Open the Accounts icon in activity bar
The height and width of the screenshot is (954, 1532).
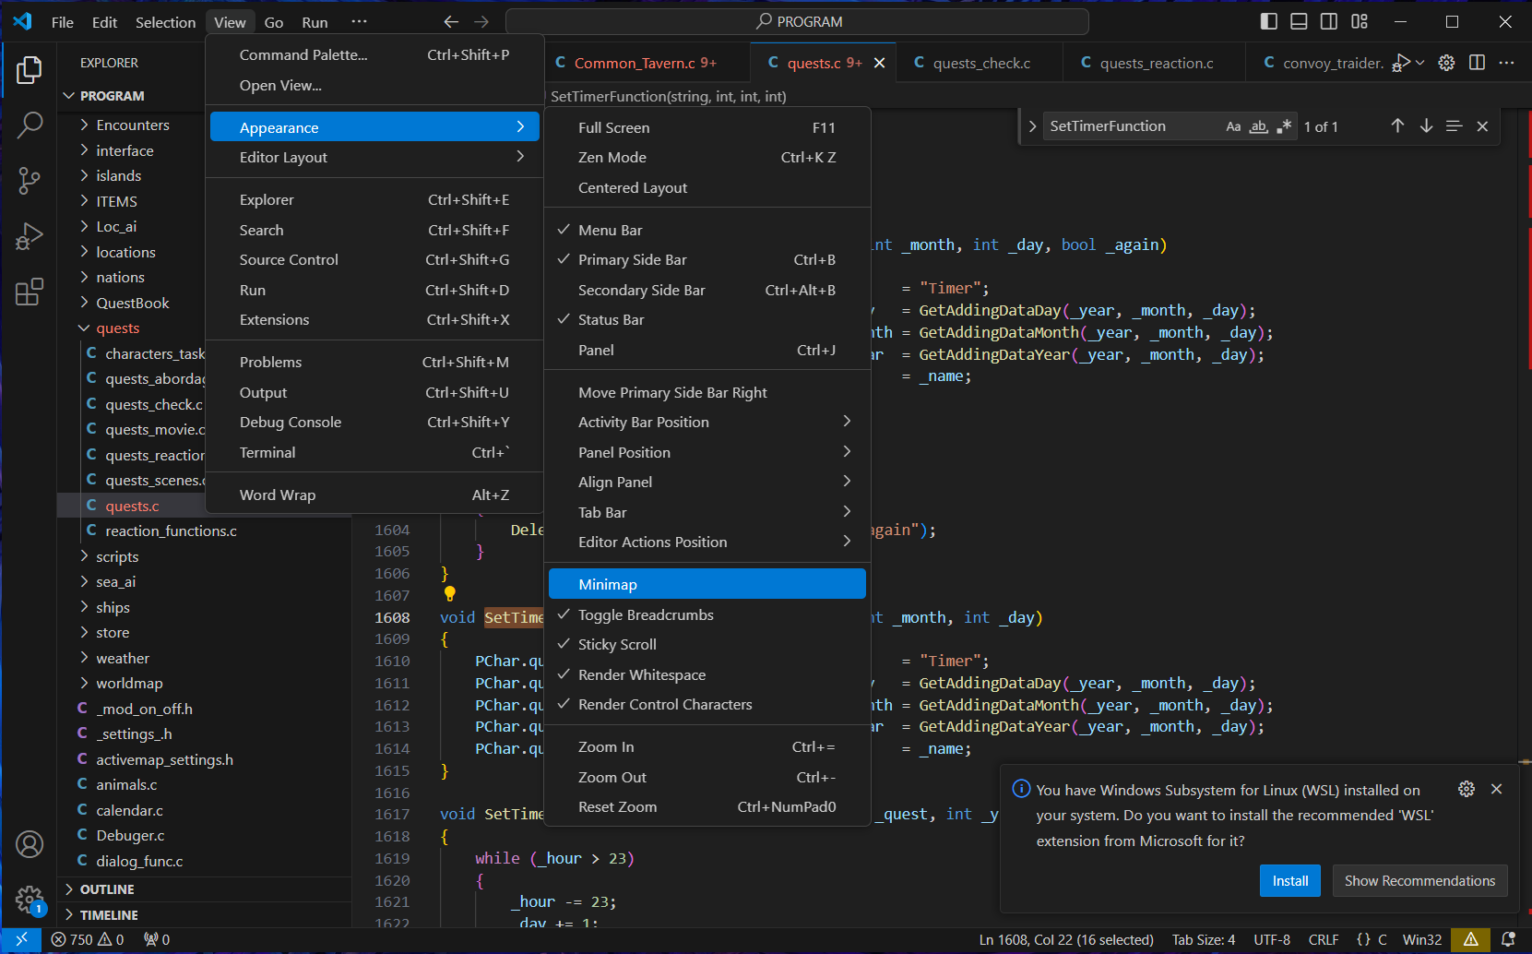(x=30, y=844)
